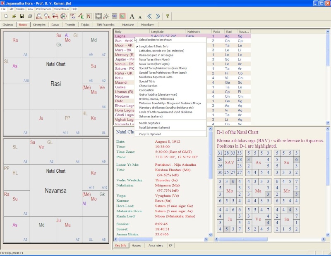This screenshot has height=256, width=331.
Task: Click the Rasi column header
Action: coord(230,32)
